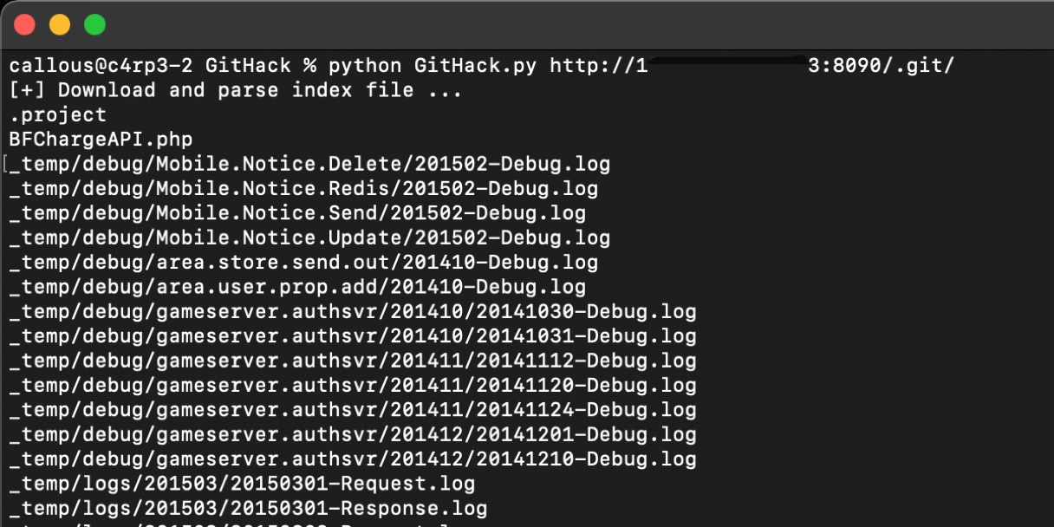This screenshot has width=1054, height=527.
Task: Select the .project file line
Action: pyautogui.click(x=58, y=114)
